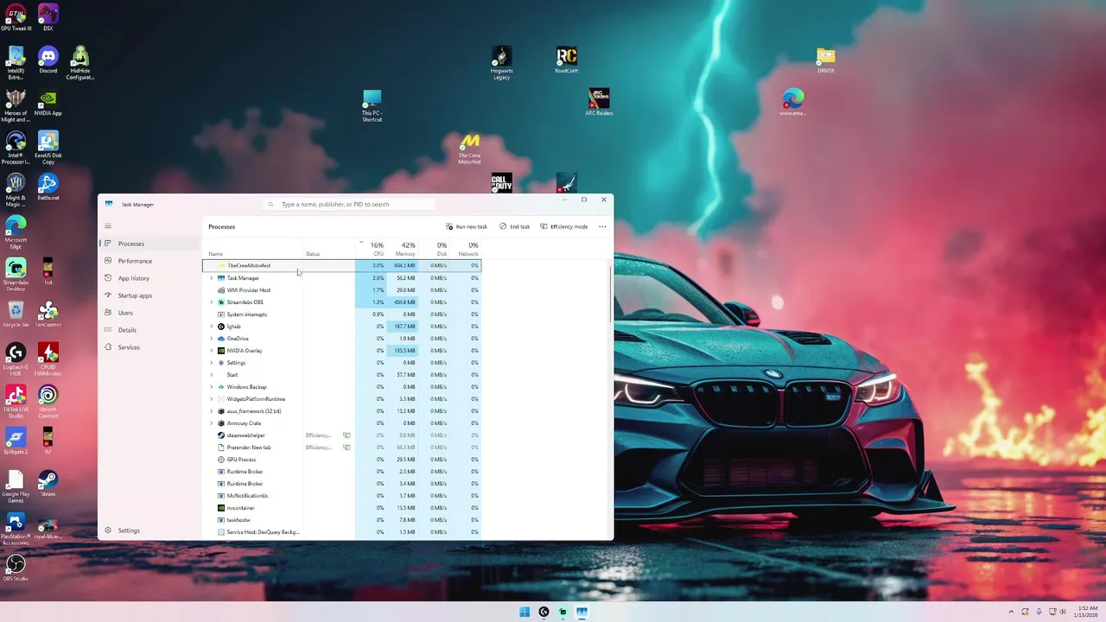Open the Task Manager hamburger navigation menu
This screenshot has height=622, width=1106.
pyautogui.click(x=108, y=226)
